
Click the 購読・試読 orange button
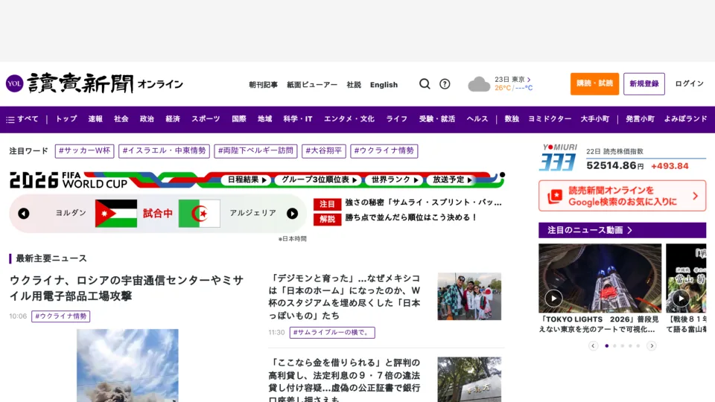tap(594, 84)
